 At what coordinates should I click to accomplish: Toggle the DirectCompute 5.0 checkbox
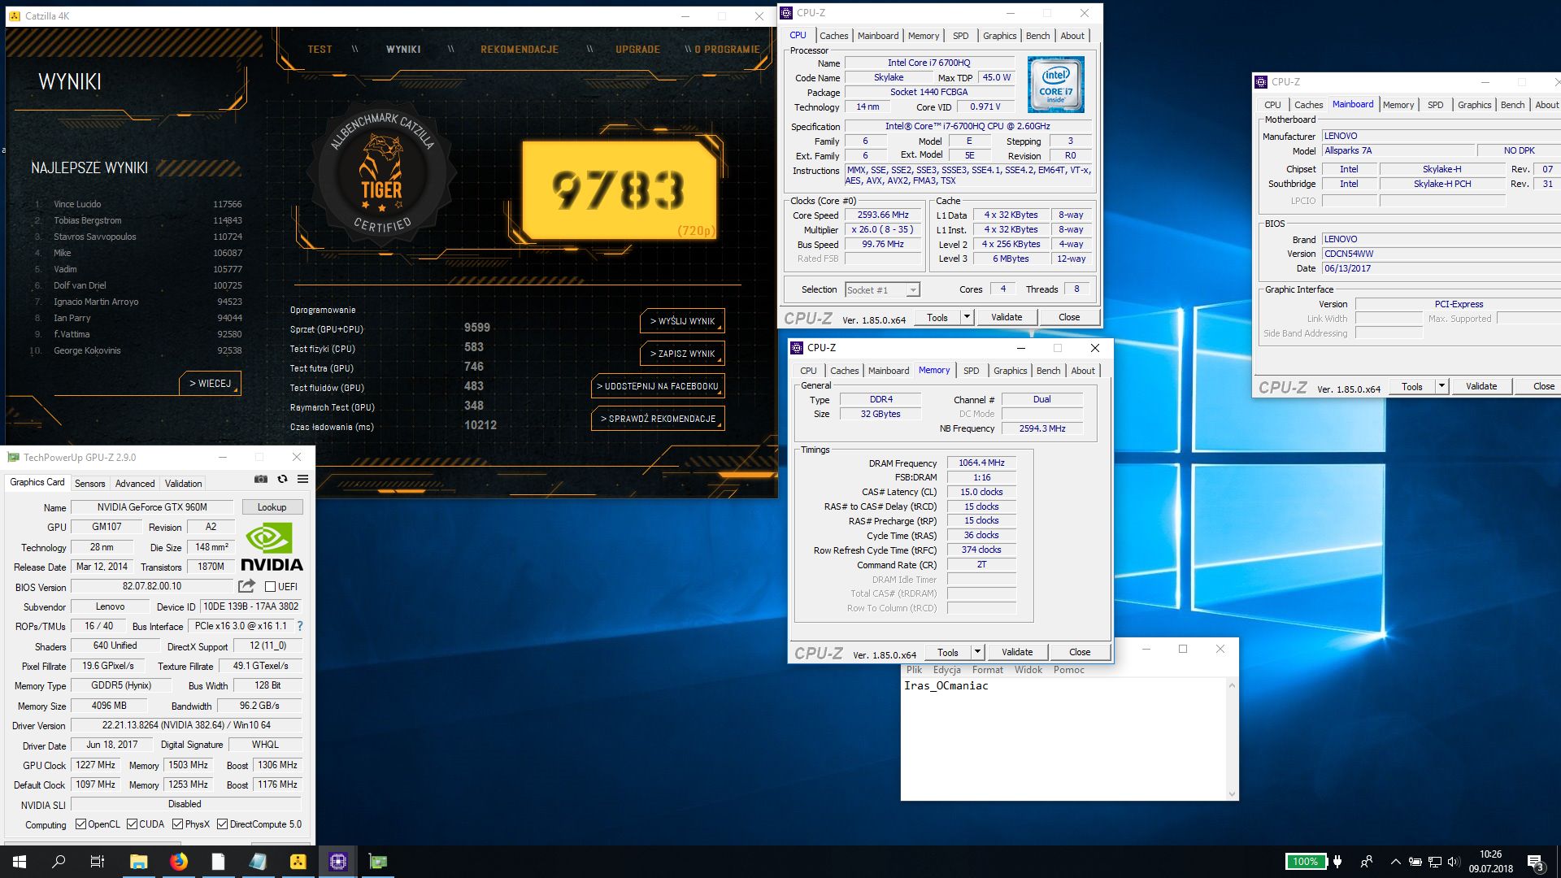click(x=222, y=824)
